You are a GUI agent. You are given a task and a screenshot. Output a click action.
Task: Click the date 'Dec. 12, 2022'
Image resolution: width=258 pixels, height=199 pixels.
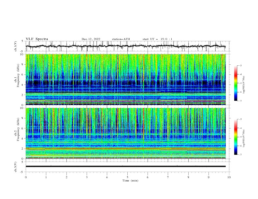(x=91, y=39)
